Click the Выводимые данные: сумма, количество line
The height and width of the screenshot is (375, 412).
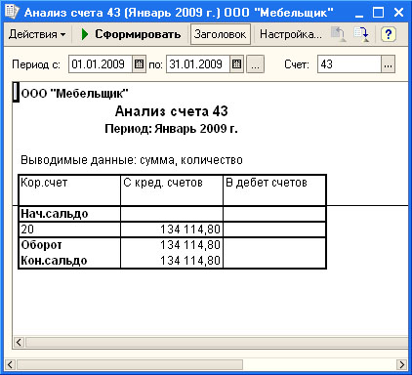132,160
